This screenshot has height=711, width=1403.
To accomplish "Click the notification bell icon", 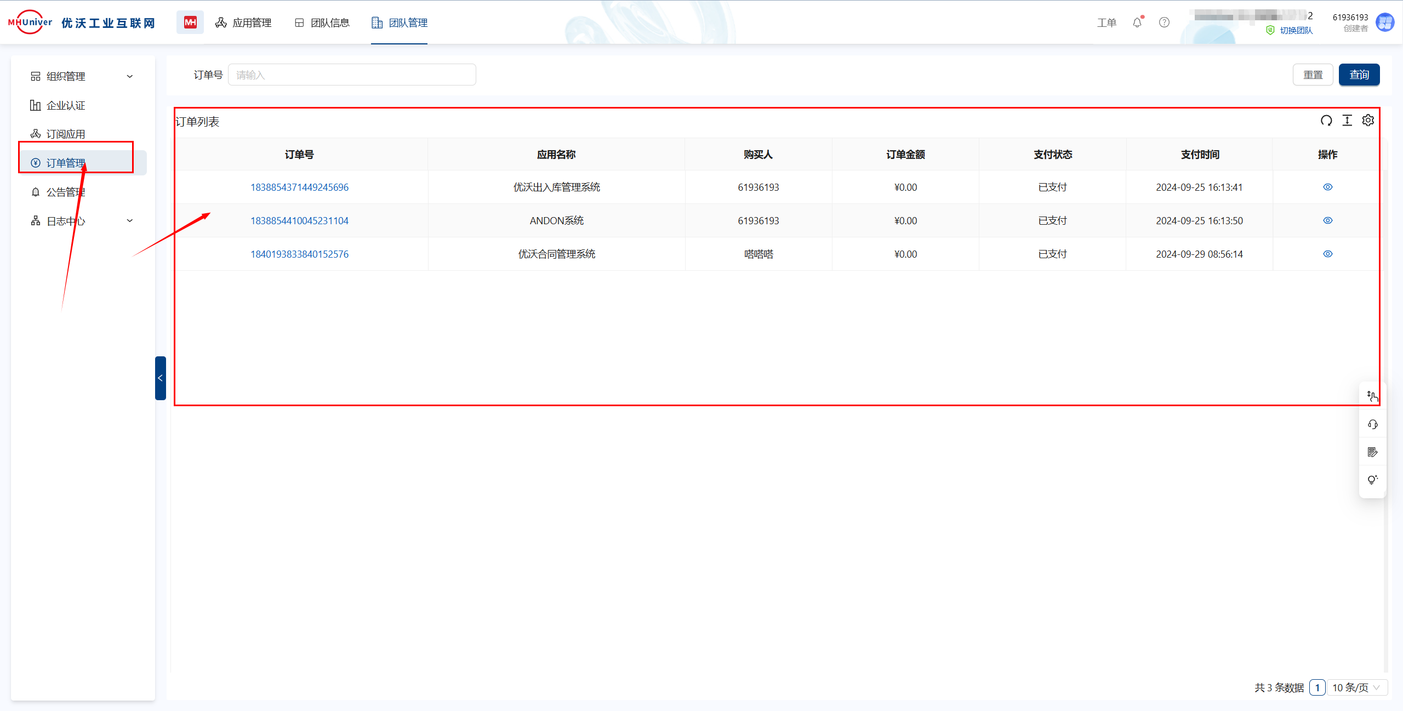I will pyautogui.click(x=1137, y=22).
